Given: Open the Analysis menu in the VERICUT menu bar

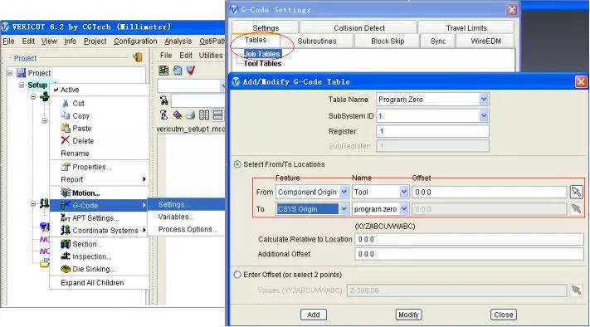Looking at the screenshot, I should pyautogui.click(x=178, y=41).
